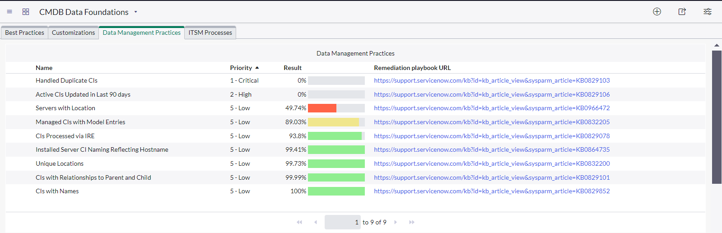Open the ITSM Processes tab
The image size is (722, 233).
click(210, 33)
